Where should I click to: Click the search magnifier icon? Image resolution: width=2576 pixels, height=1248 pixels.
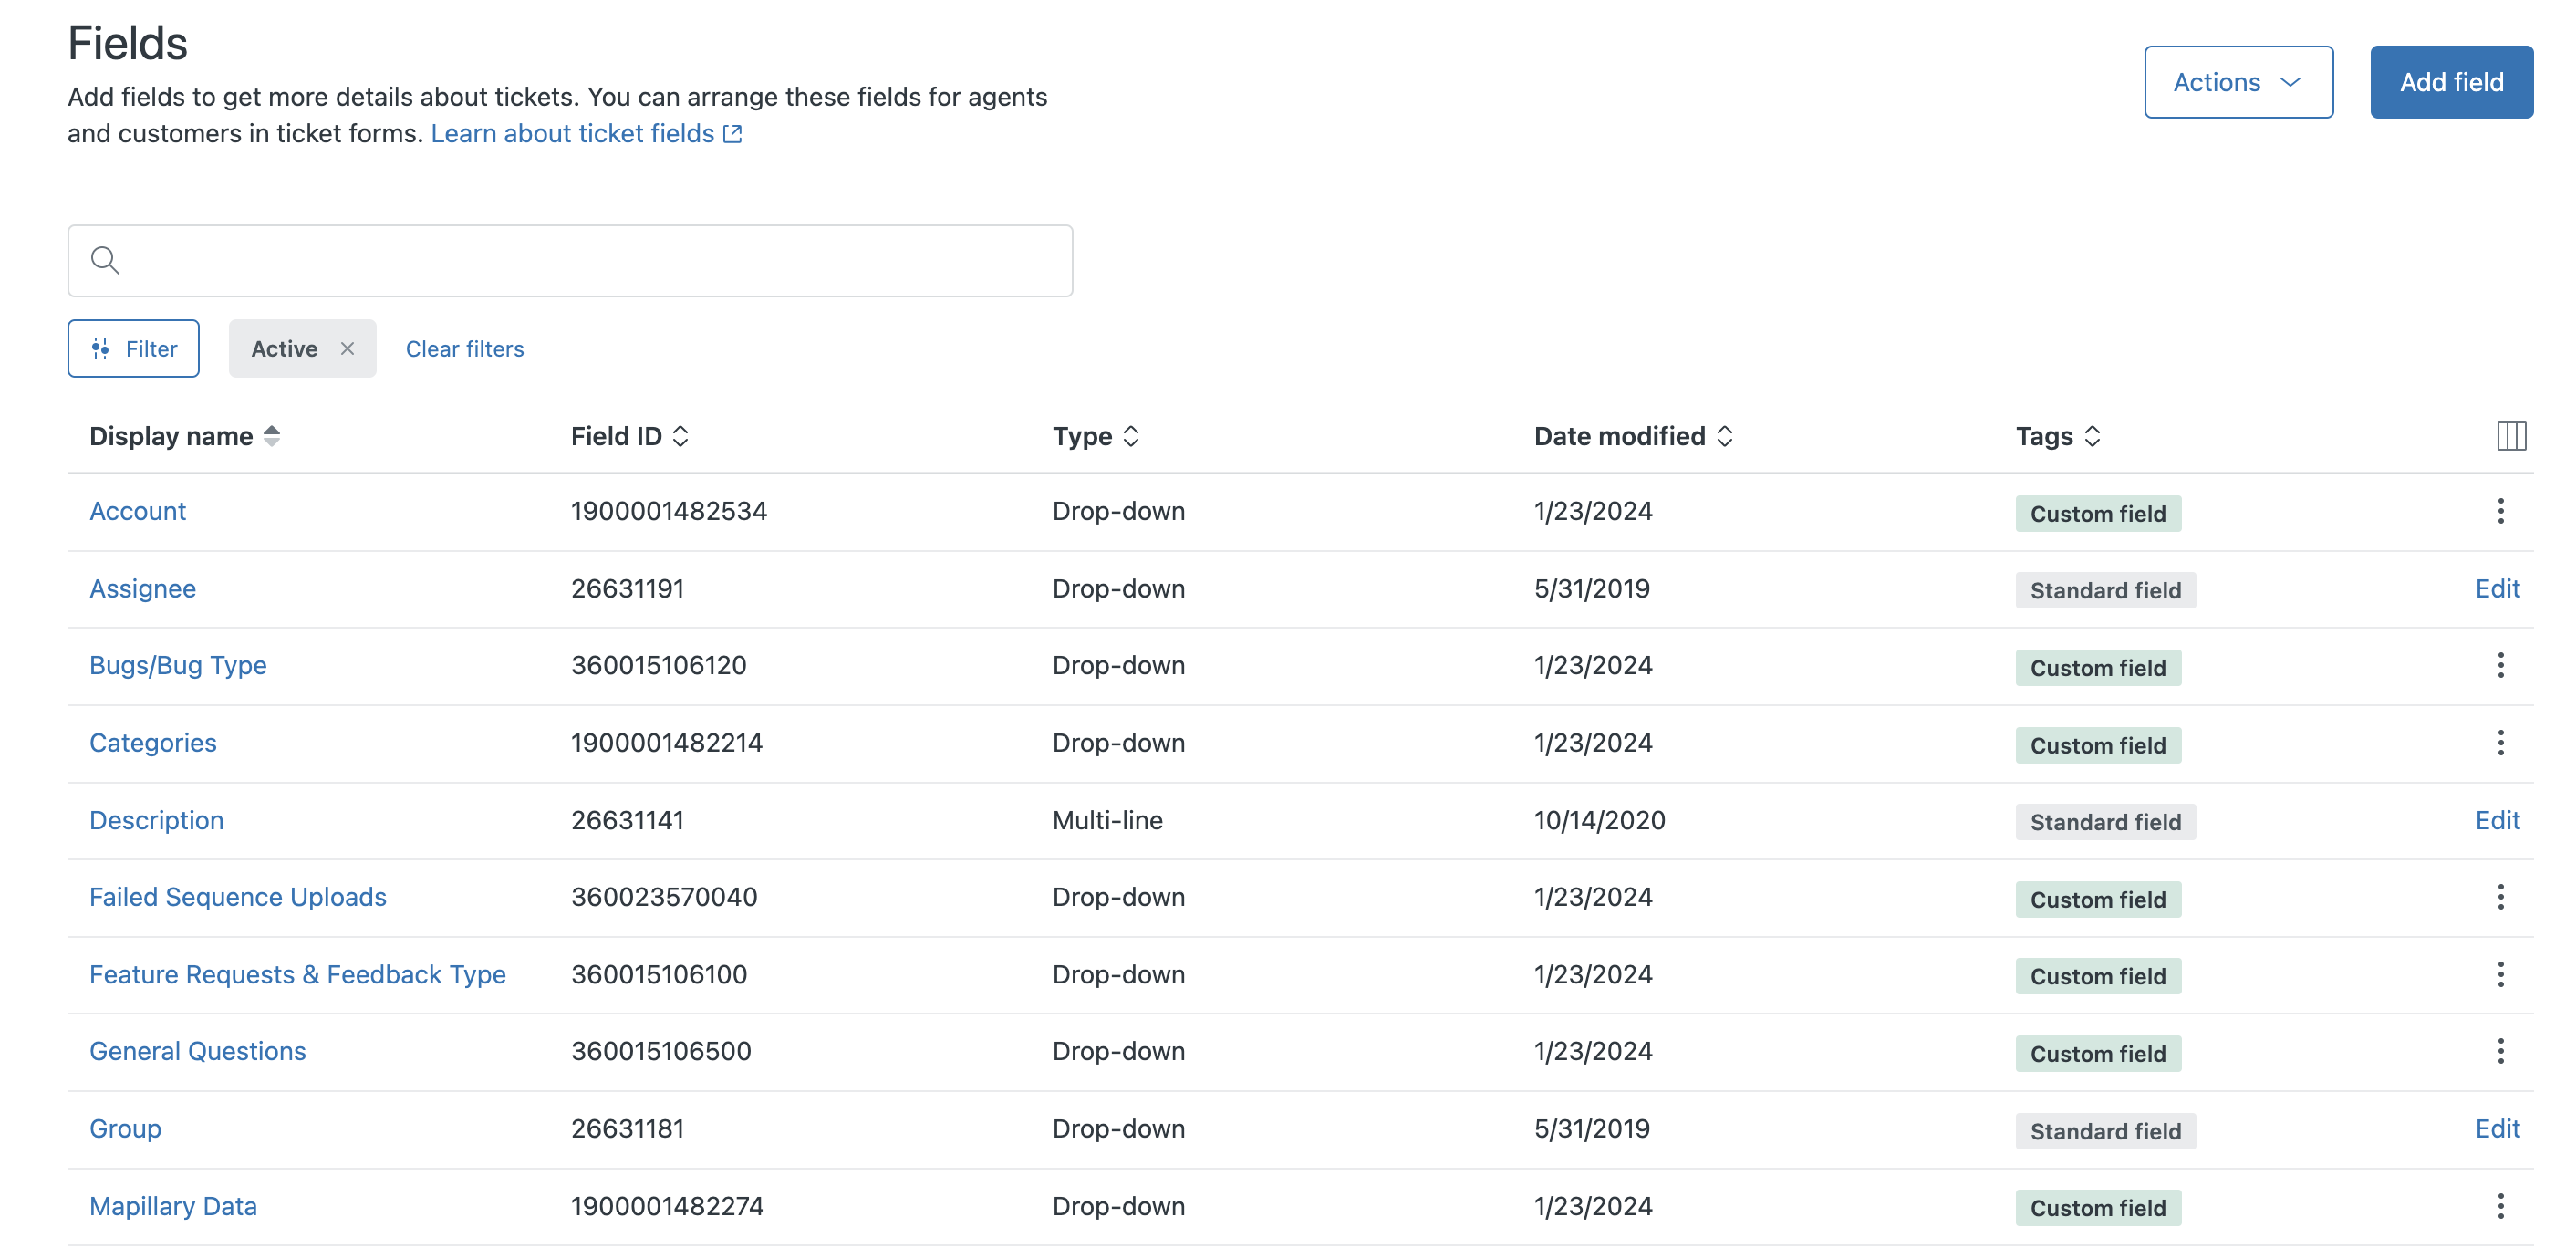[105, 261]
